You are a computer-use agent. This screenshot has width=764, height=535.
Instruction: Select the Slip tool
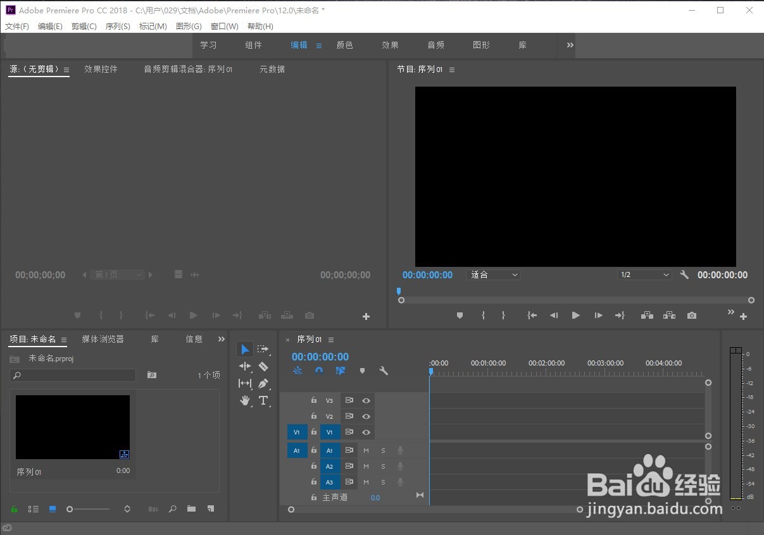point(245,383)
